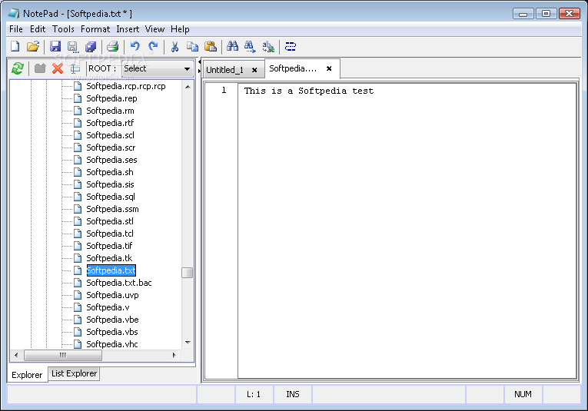Select Softpedia.tcl file
Screen dimensions: 588x411
(110, 234)
